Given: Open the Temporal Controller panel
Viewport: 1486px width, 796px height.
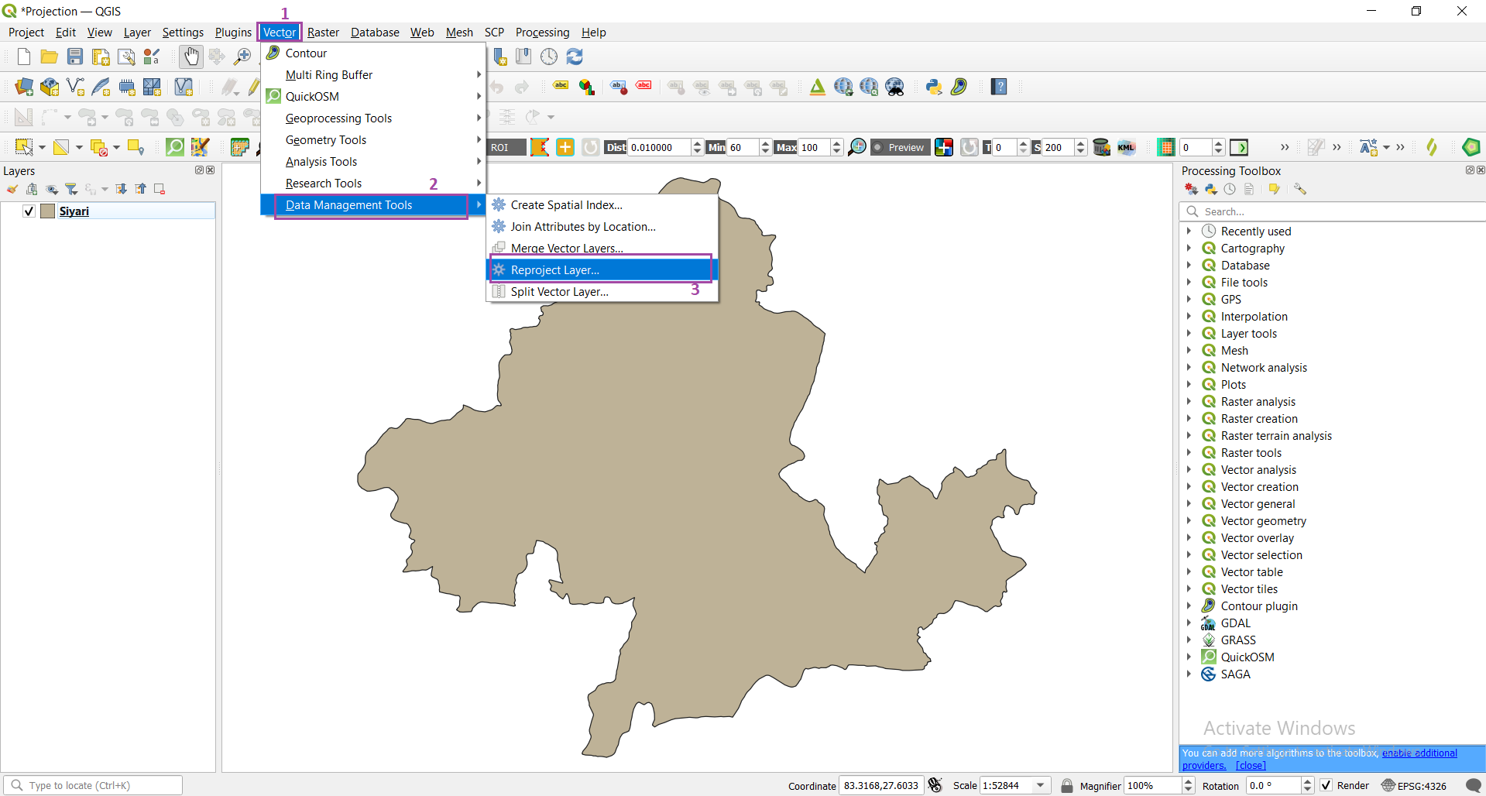Looking at the screenshot, I should tap(549, 57).
